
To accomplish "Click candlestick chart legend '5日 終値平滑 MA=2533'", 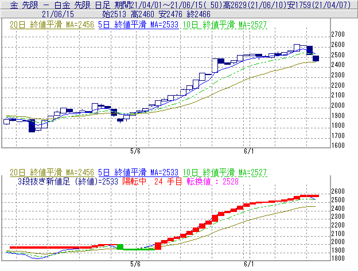I will [138, 25].
